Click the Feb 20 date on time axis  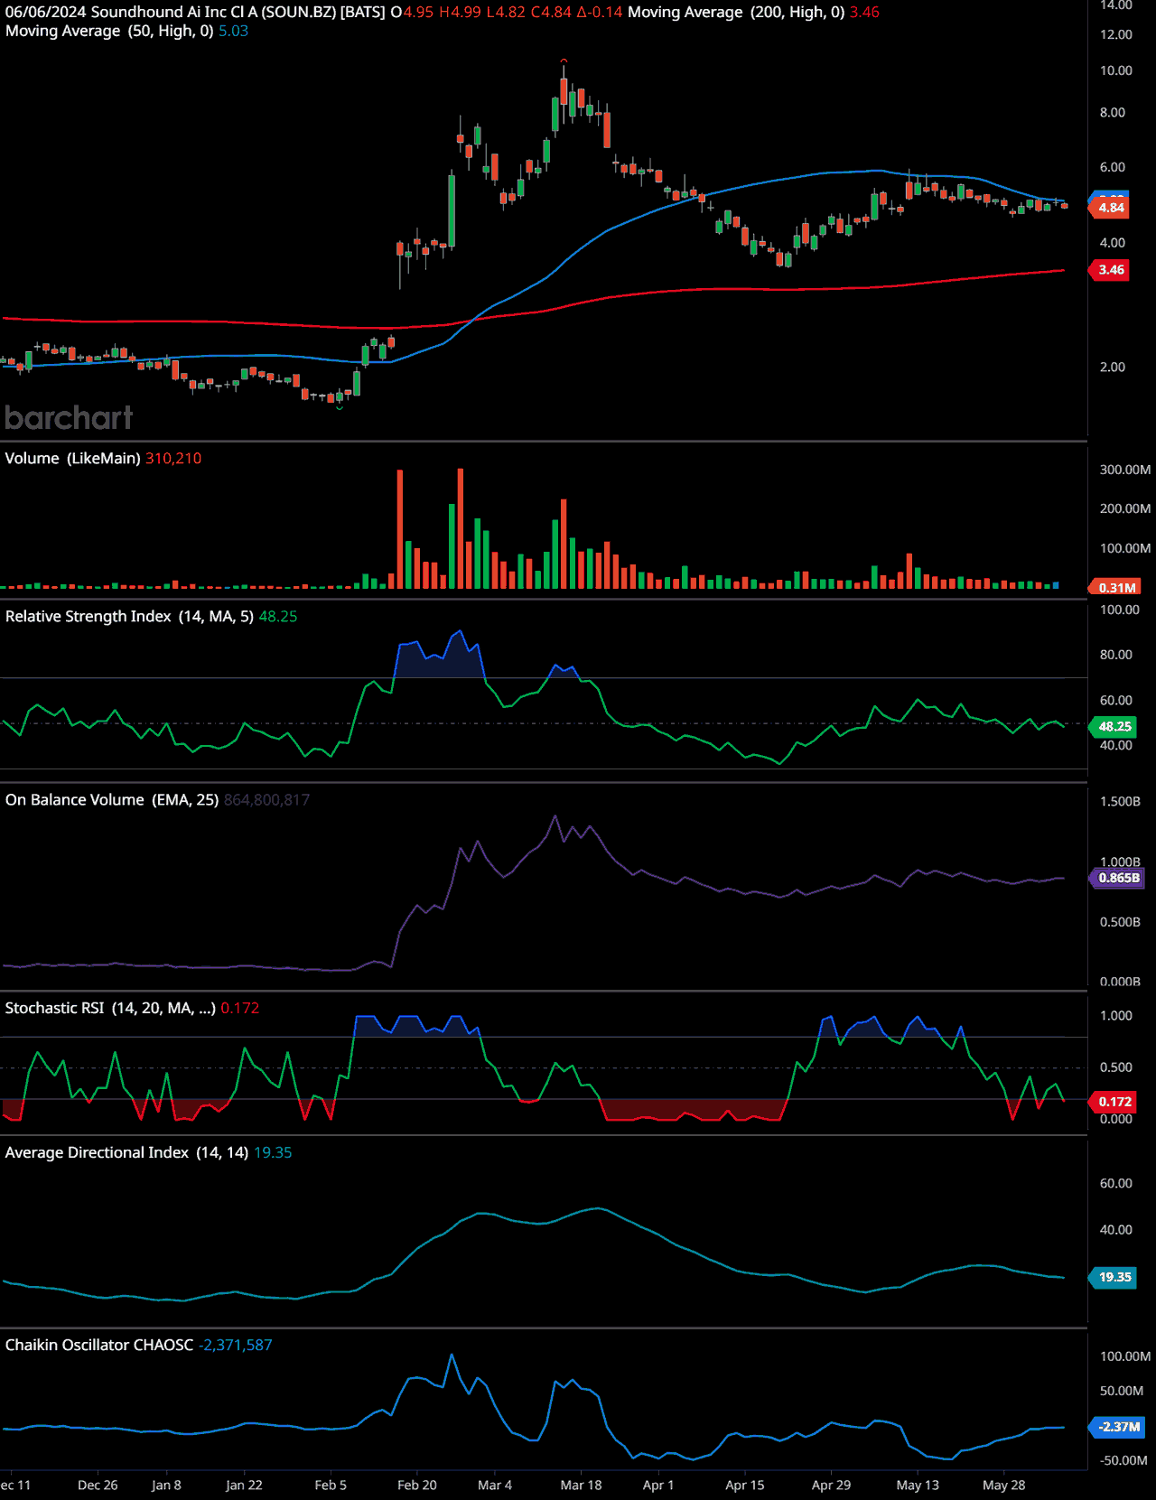[x=416, y=1486]
